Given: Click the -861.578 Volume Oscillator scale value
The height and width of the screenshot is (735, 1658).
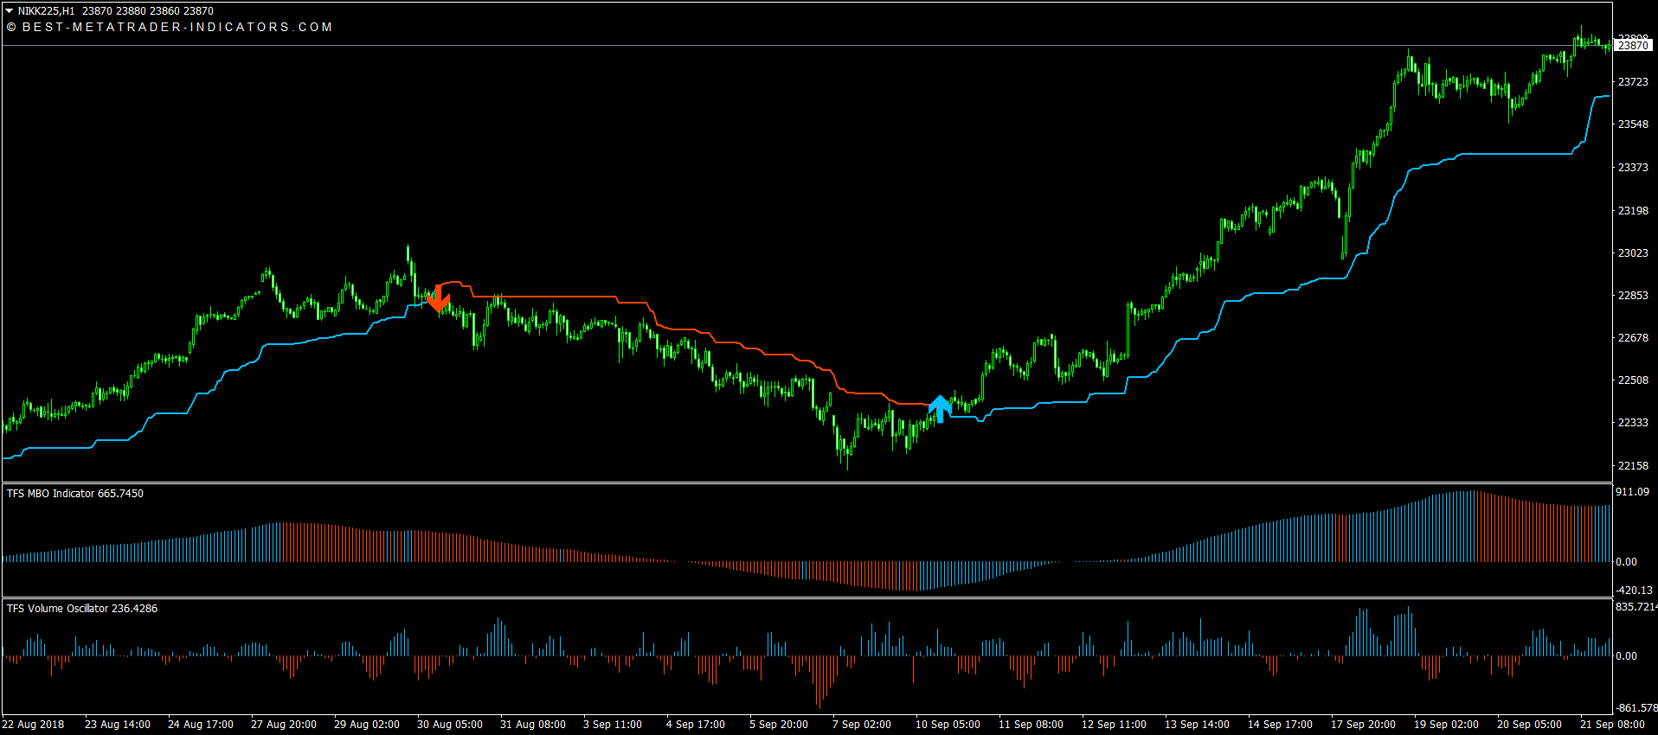Looking at the screenshot, I should (1636, 708).
